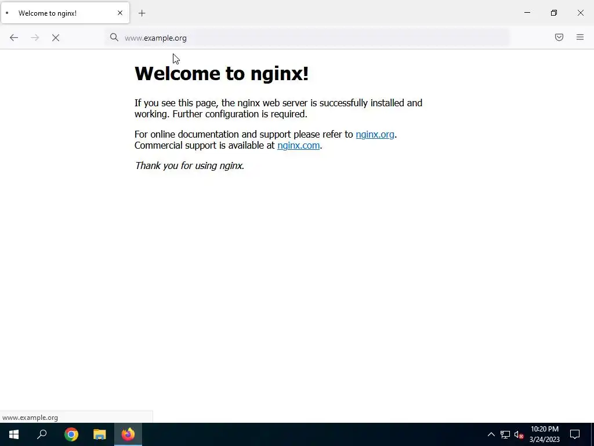The height and width of the screenshot is (446, 594).
Task: Click the forward navigation arrow
Action: [x=35, y=38]
